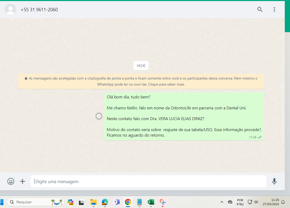Click the 'Digite uma mensagem' input field

coord(148,181)
